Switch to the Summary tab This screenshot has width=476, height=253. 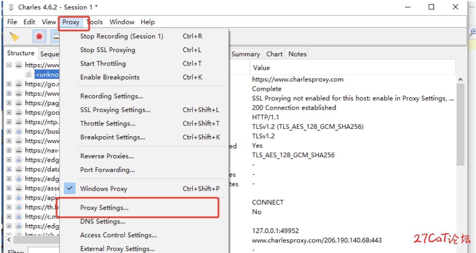246,54
